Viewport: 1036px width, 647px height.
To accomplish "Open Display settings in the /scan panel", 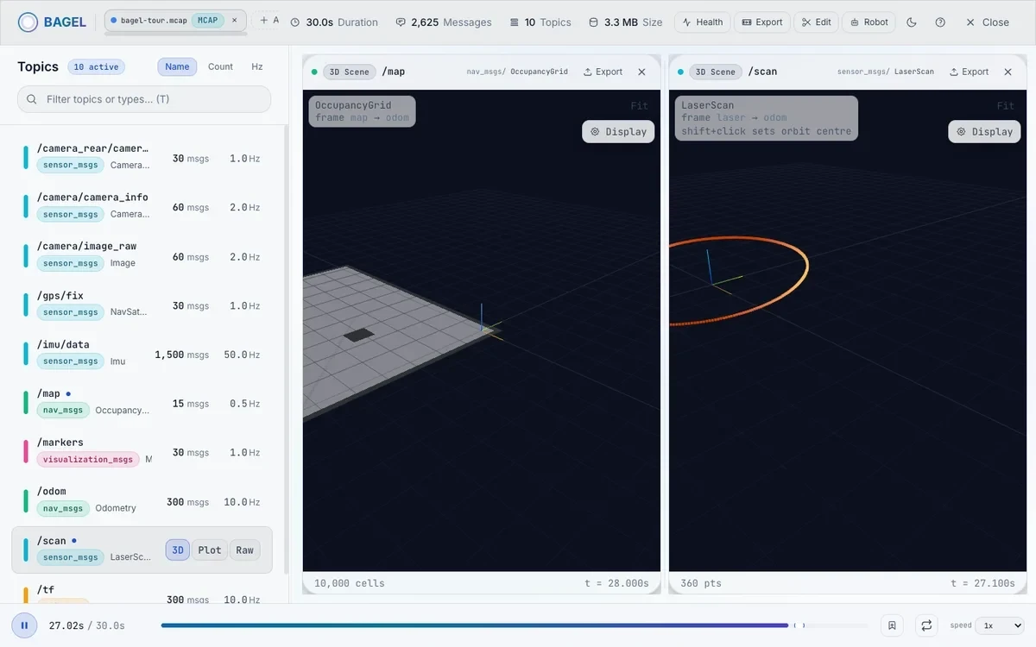I will 984,131.
